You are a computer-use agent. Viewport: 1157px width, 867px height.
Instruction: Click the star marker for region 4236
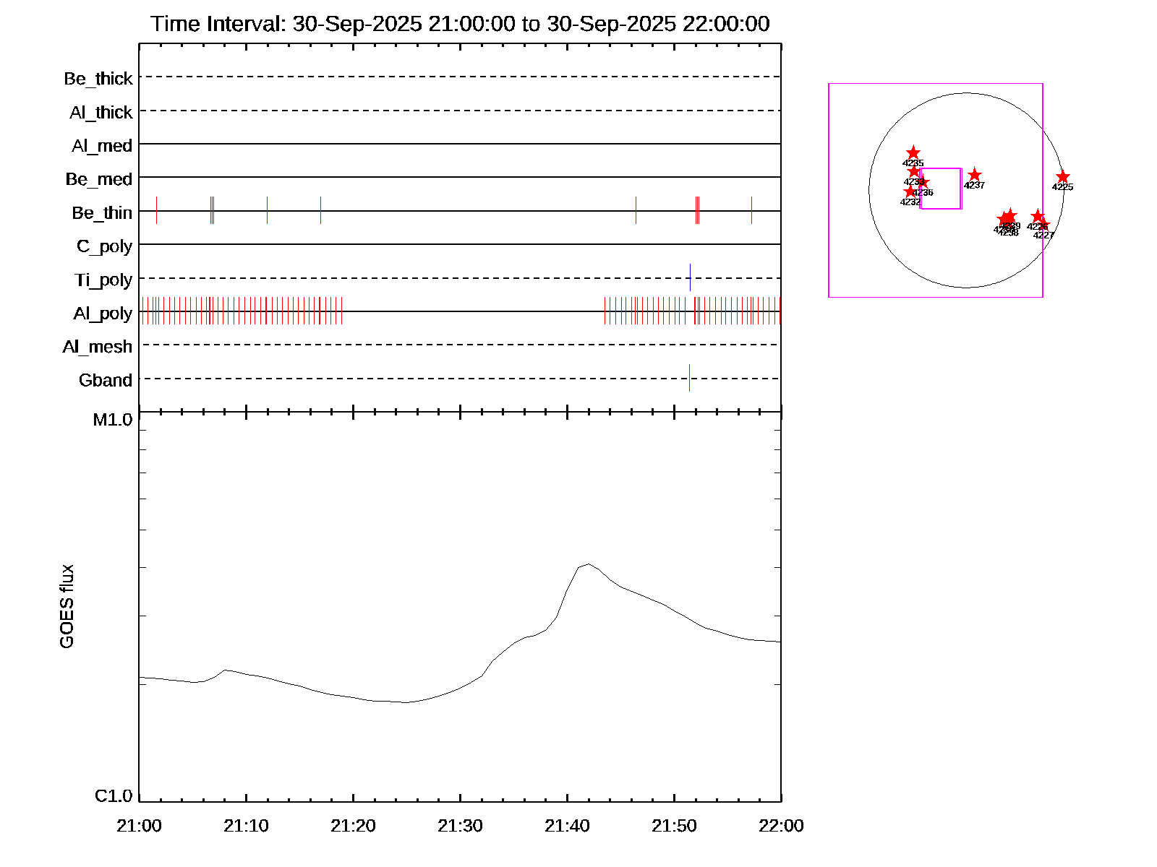pos(923,182)
